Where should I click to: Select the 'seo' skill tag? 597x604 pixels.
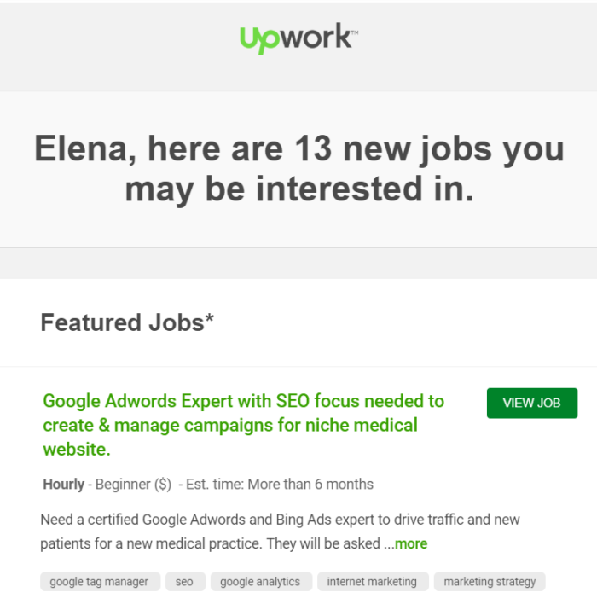pos(184,582)
